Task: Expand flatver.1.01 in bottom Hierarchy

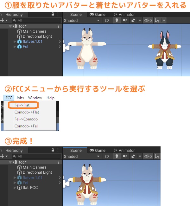Action: tap(15, 178)
